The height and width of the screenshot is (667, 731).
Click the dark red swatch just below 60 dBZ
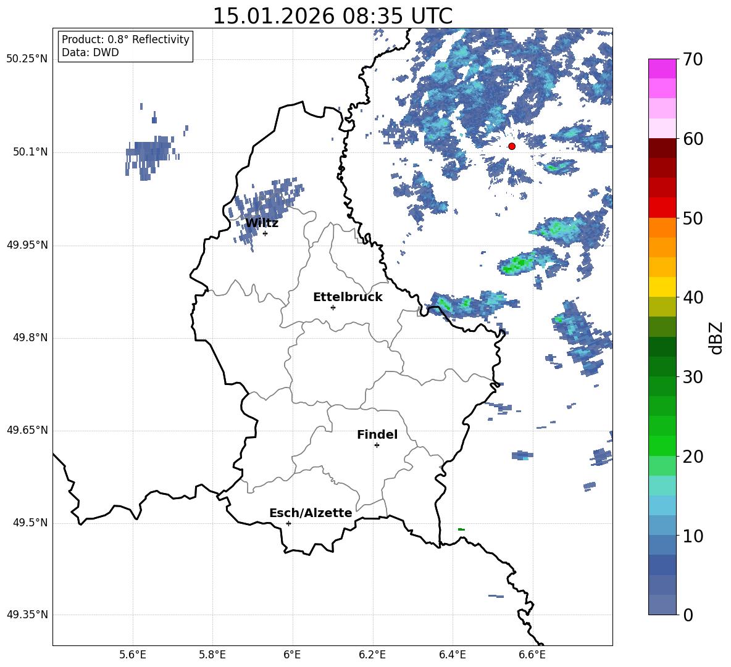pyautogui.click(x=662, y=148)
